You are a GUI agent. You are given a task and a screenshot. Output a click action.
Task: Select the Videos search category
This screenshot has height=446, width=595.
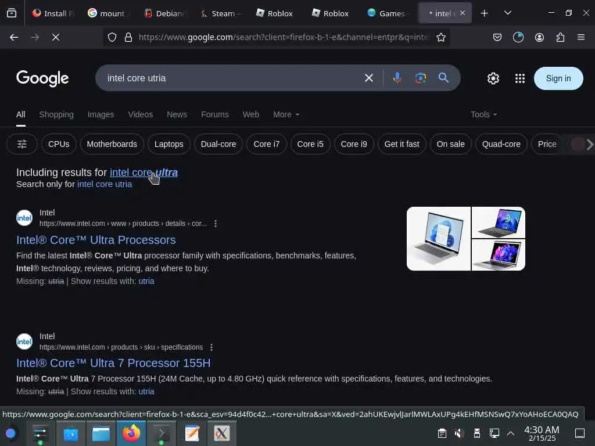[141, 114]
